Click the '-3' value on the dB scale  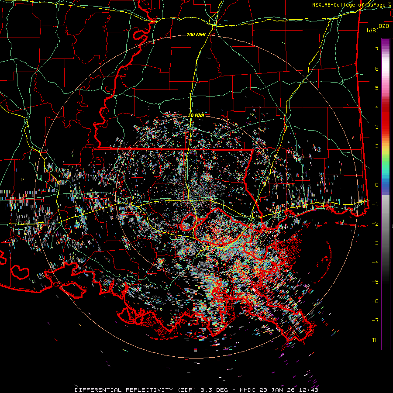[x=375, y=243]
